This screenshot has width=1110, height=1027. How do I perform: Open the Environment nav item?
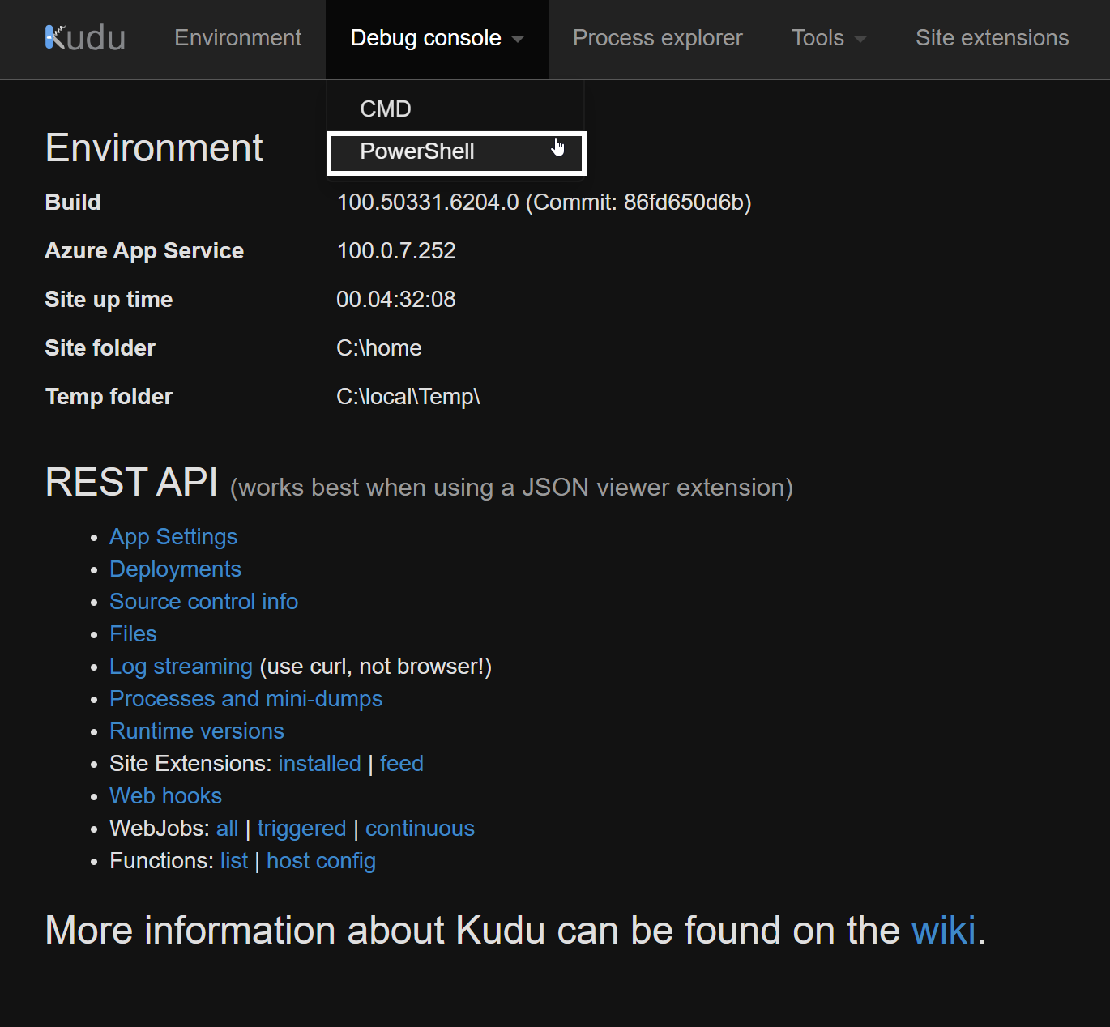click(x=237, y=38)
